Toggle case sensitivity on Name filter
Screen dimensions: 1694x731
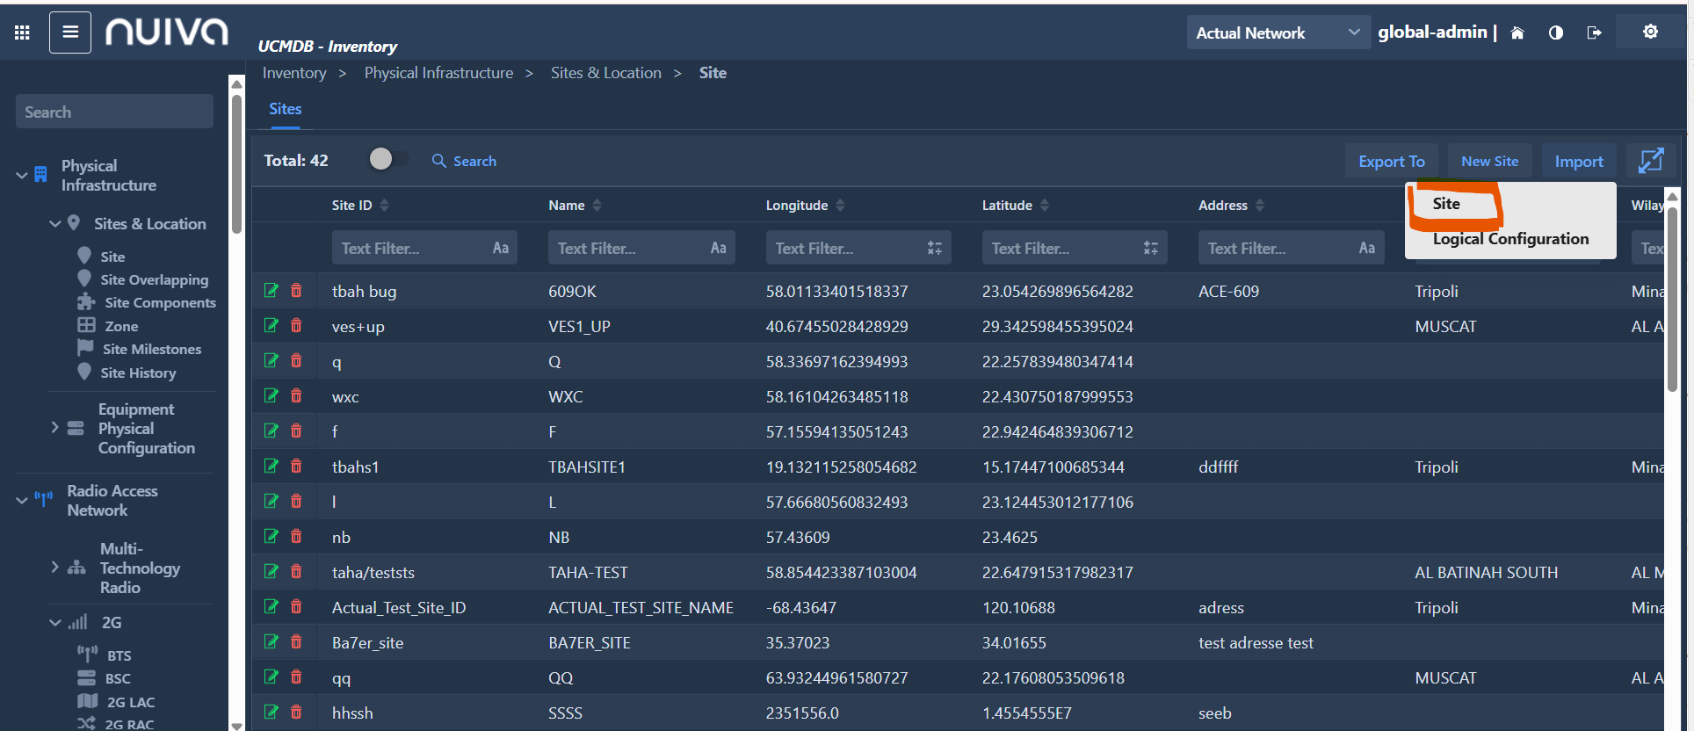pos(718,249)
